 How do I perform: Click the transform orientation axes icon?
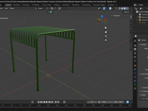[x=36, y=8]
